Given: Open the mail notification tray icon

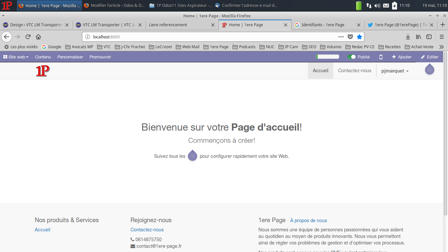Looking at the screenshot, I should 386,6.
